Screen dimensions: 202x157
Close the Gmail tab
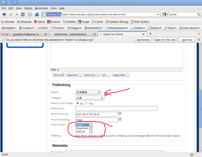(46, 34)
